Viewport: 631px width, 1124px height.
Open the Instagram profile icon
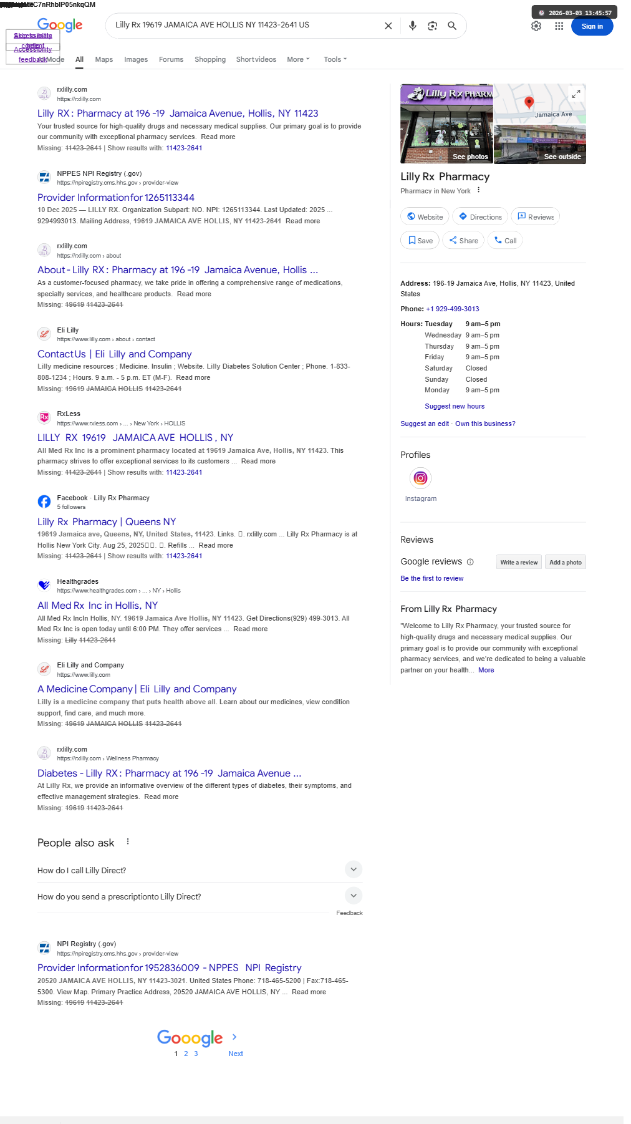[421, 478]
